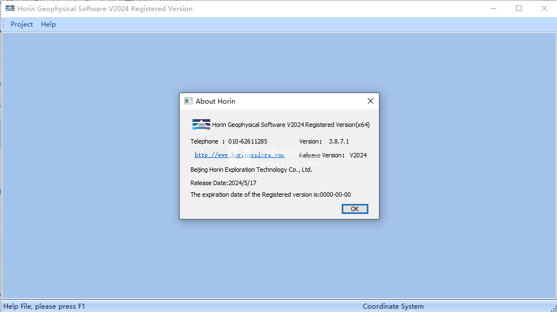Open the horinexplore.com website link

240,155
